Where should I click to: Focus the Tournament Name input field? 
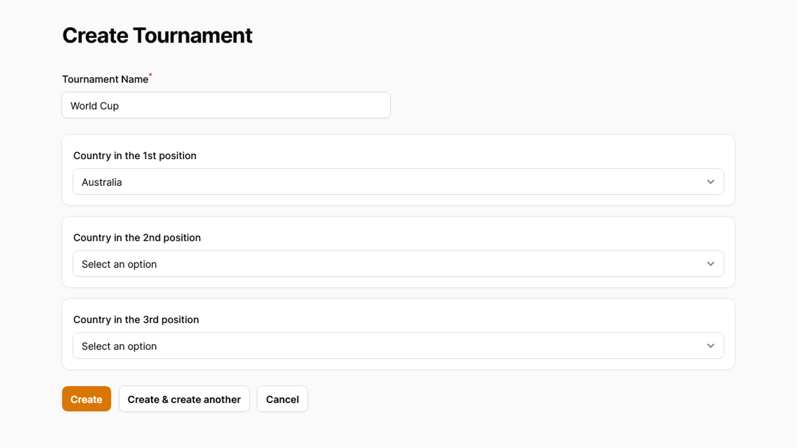pos(226,106)
